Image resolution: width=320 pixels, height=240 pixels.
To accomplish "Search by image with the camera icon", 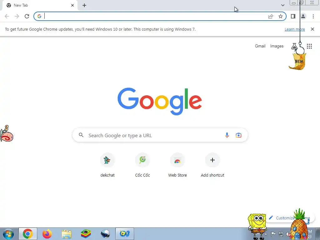I will pos(238,135).
